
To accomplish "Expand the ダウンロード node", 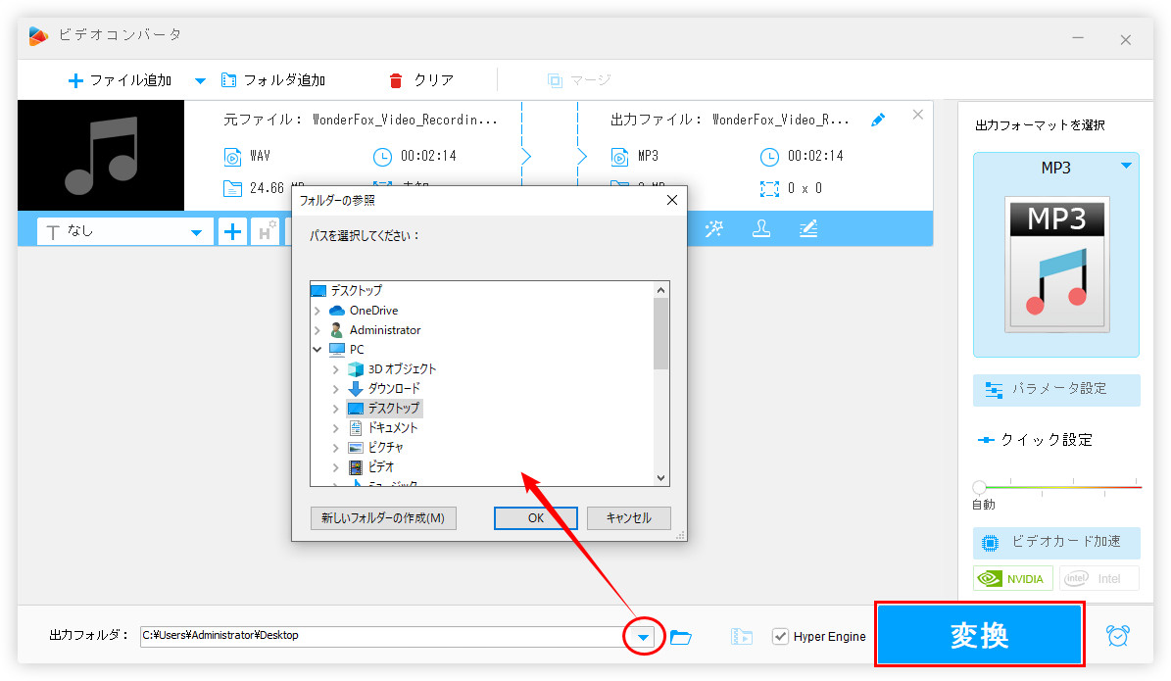I will point(335,388).
